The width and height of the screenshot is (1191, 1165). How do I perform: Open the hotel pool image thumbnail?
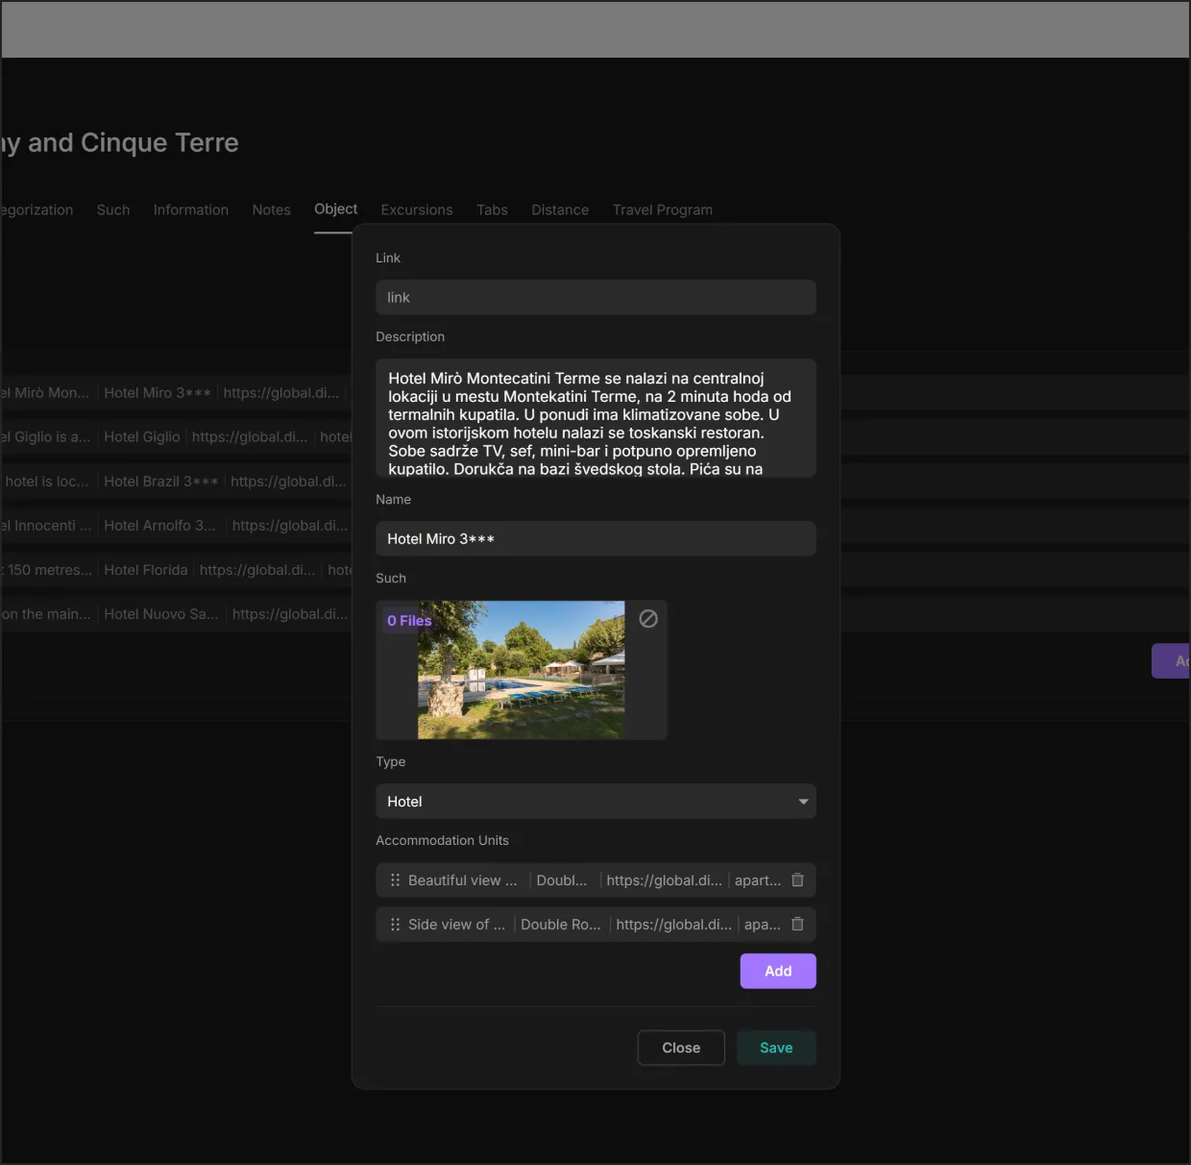(x=521, y=670)
